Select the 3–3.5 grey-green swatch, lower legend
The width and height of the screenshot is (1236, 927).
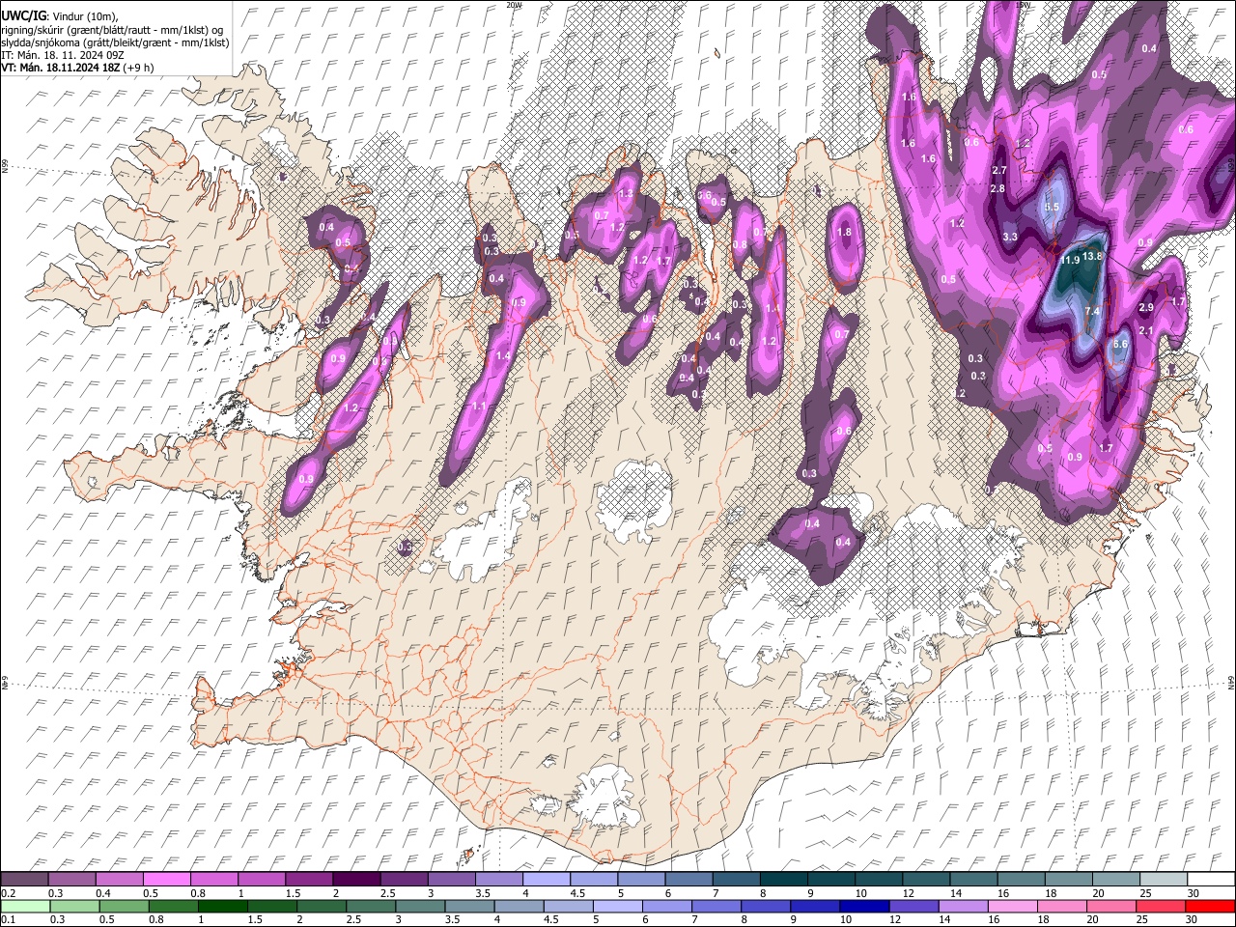[420, 906]
